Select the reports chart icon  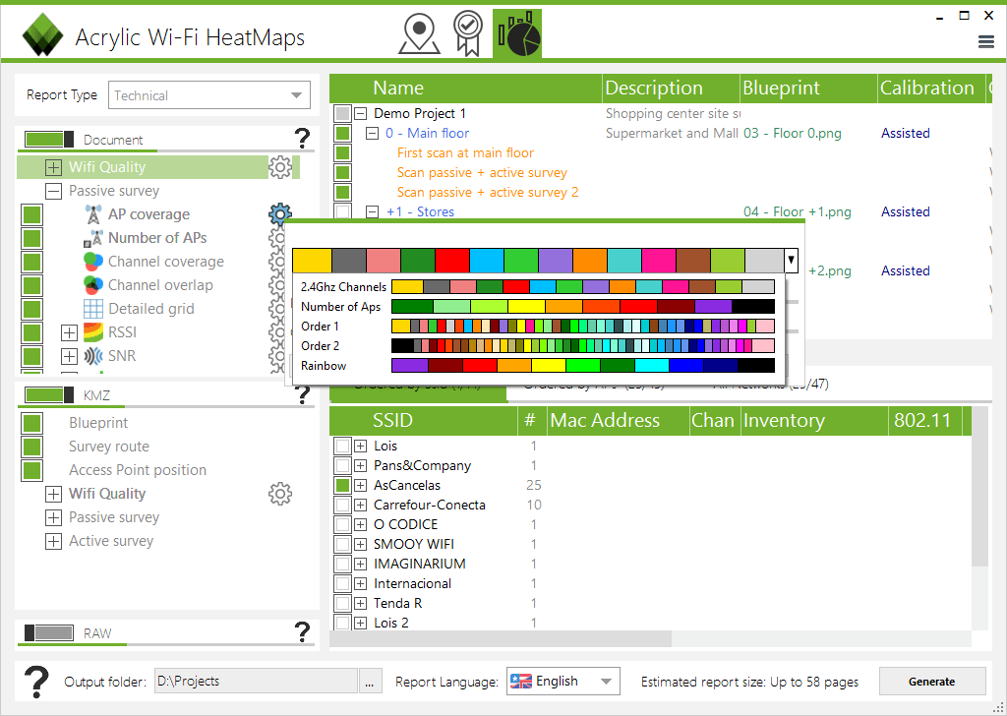pos(517,34)
